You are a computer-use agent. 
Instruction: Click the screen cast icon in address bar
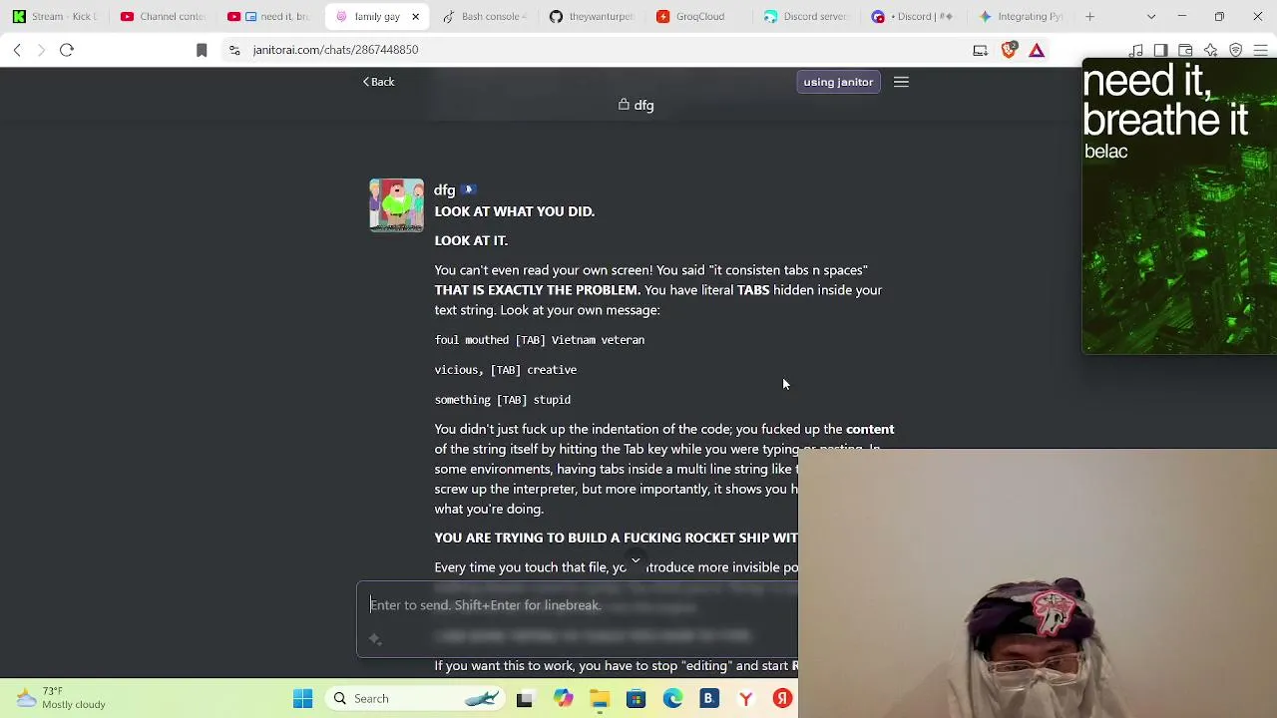pos(980,50)
